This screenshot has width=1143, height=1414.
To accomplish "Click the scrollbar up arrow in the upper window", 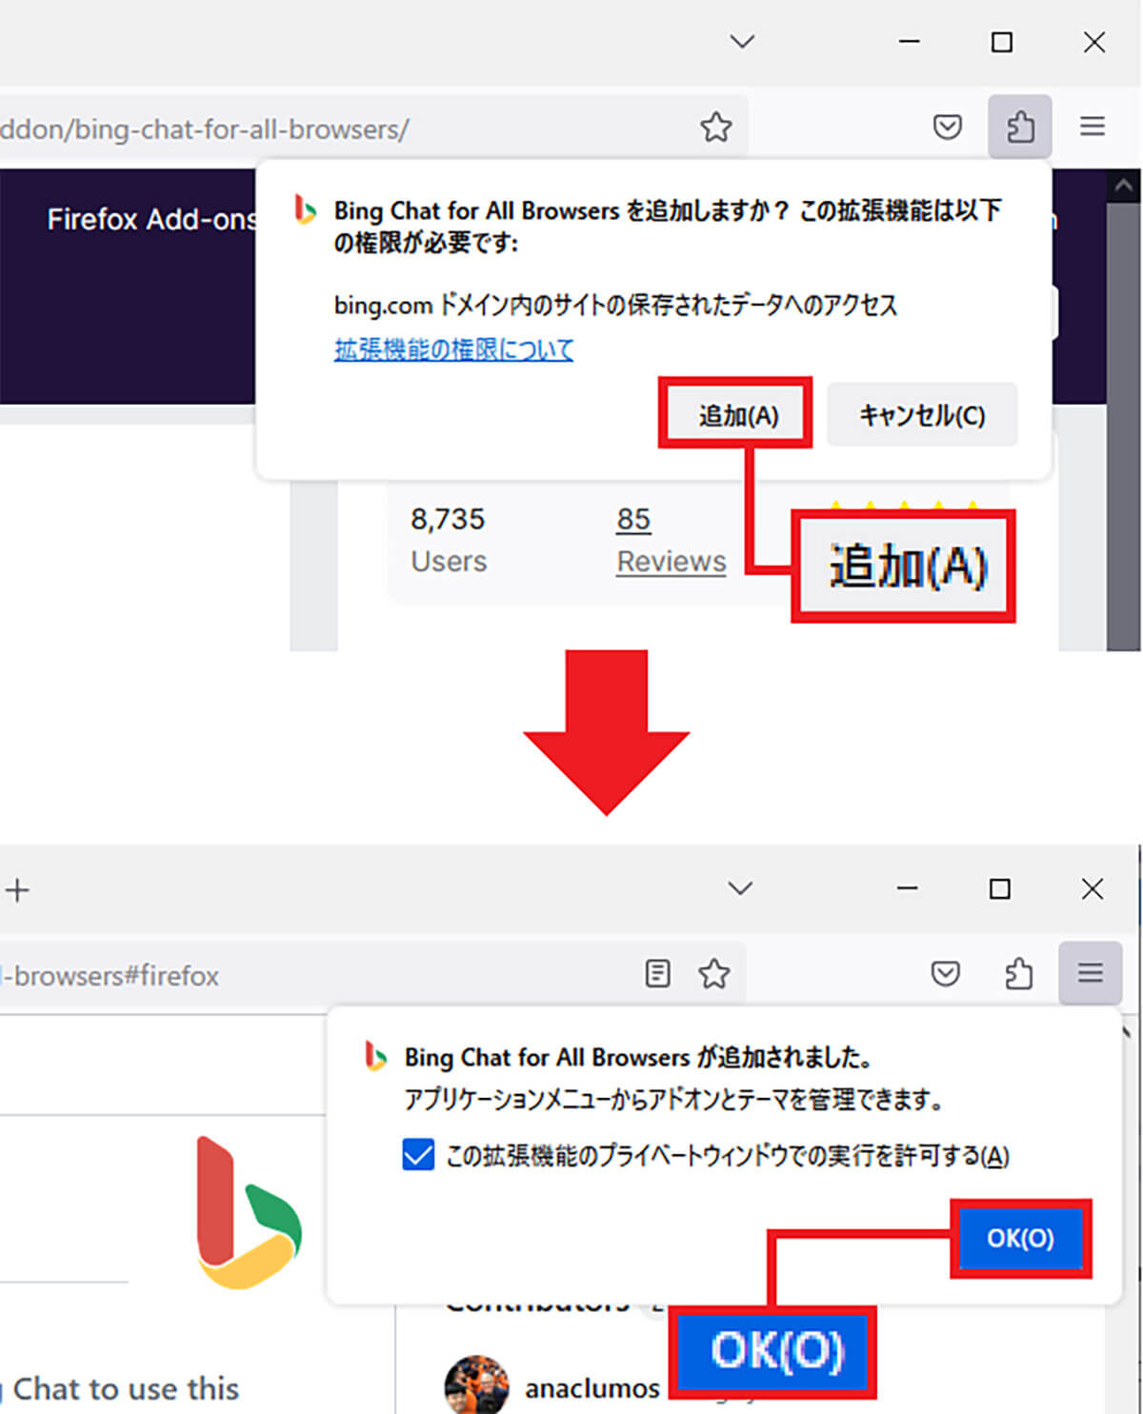I will pyautogui.click(x=1123, y=186).
